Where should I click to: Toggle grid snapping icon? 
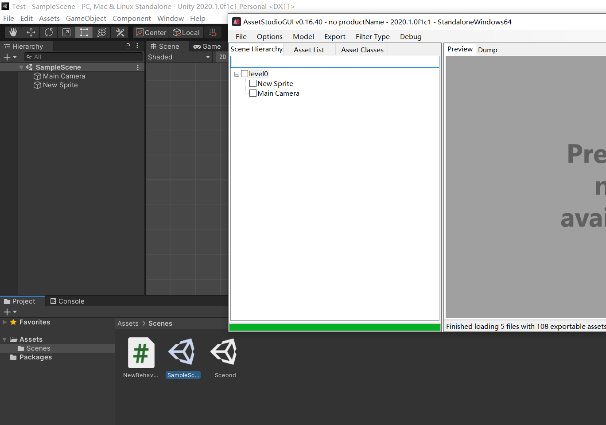point(213,32)
